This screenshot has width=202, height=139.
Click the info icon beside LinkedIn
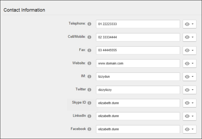coord(89,116)
